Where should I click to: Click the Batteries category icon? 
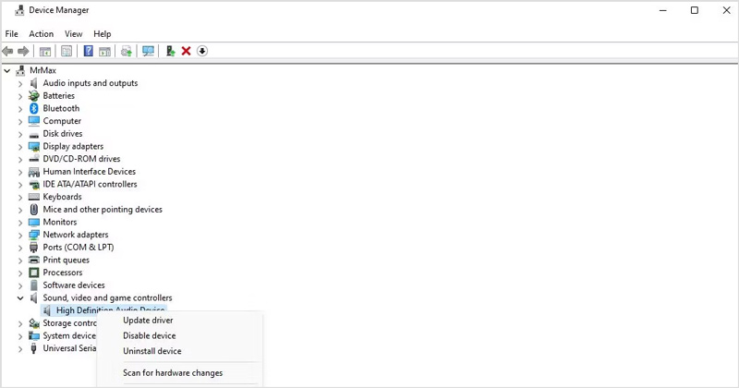[34, 96]
